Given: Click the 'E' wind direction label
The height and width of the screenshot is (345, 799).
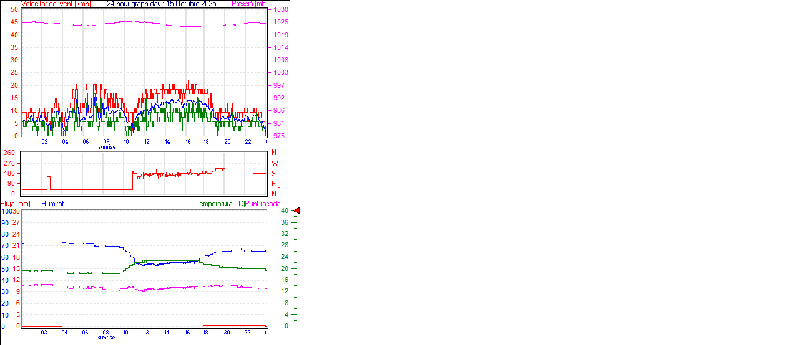Looking at the screenshot, I should [274, 184].
